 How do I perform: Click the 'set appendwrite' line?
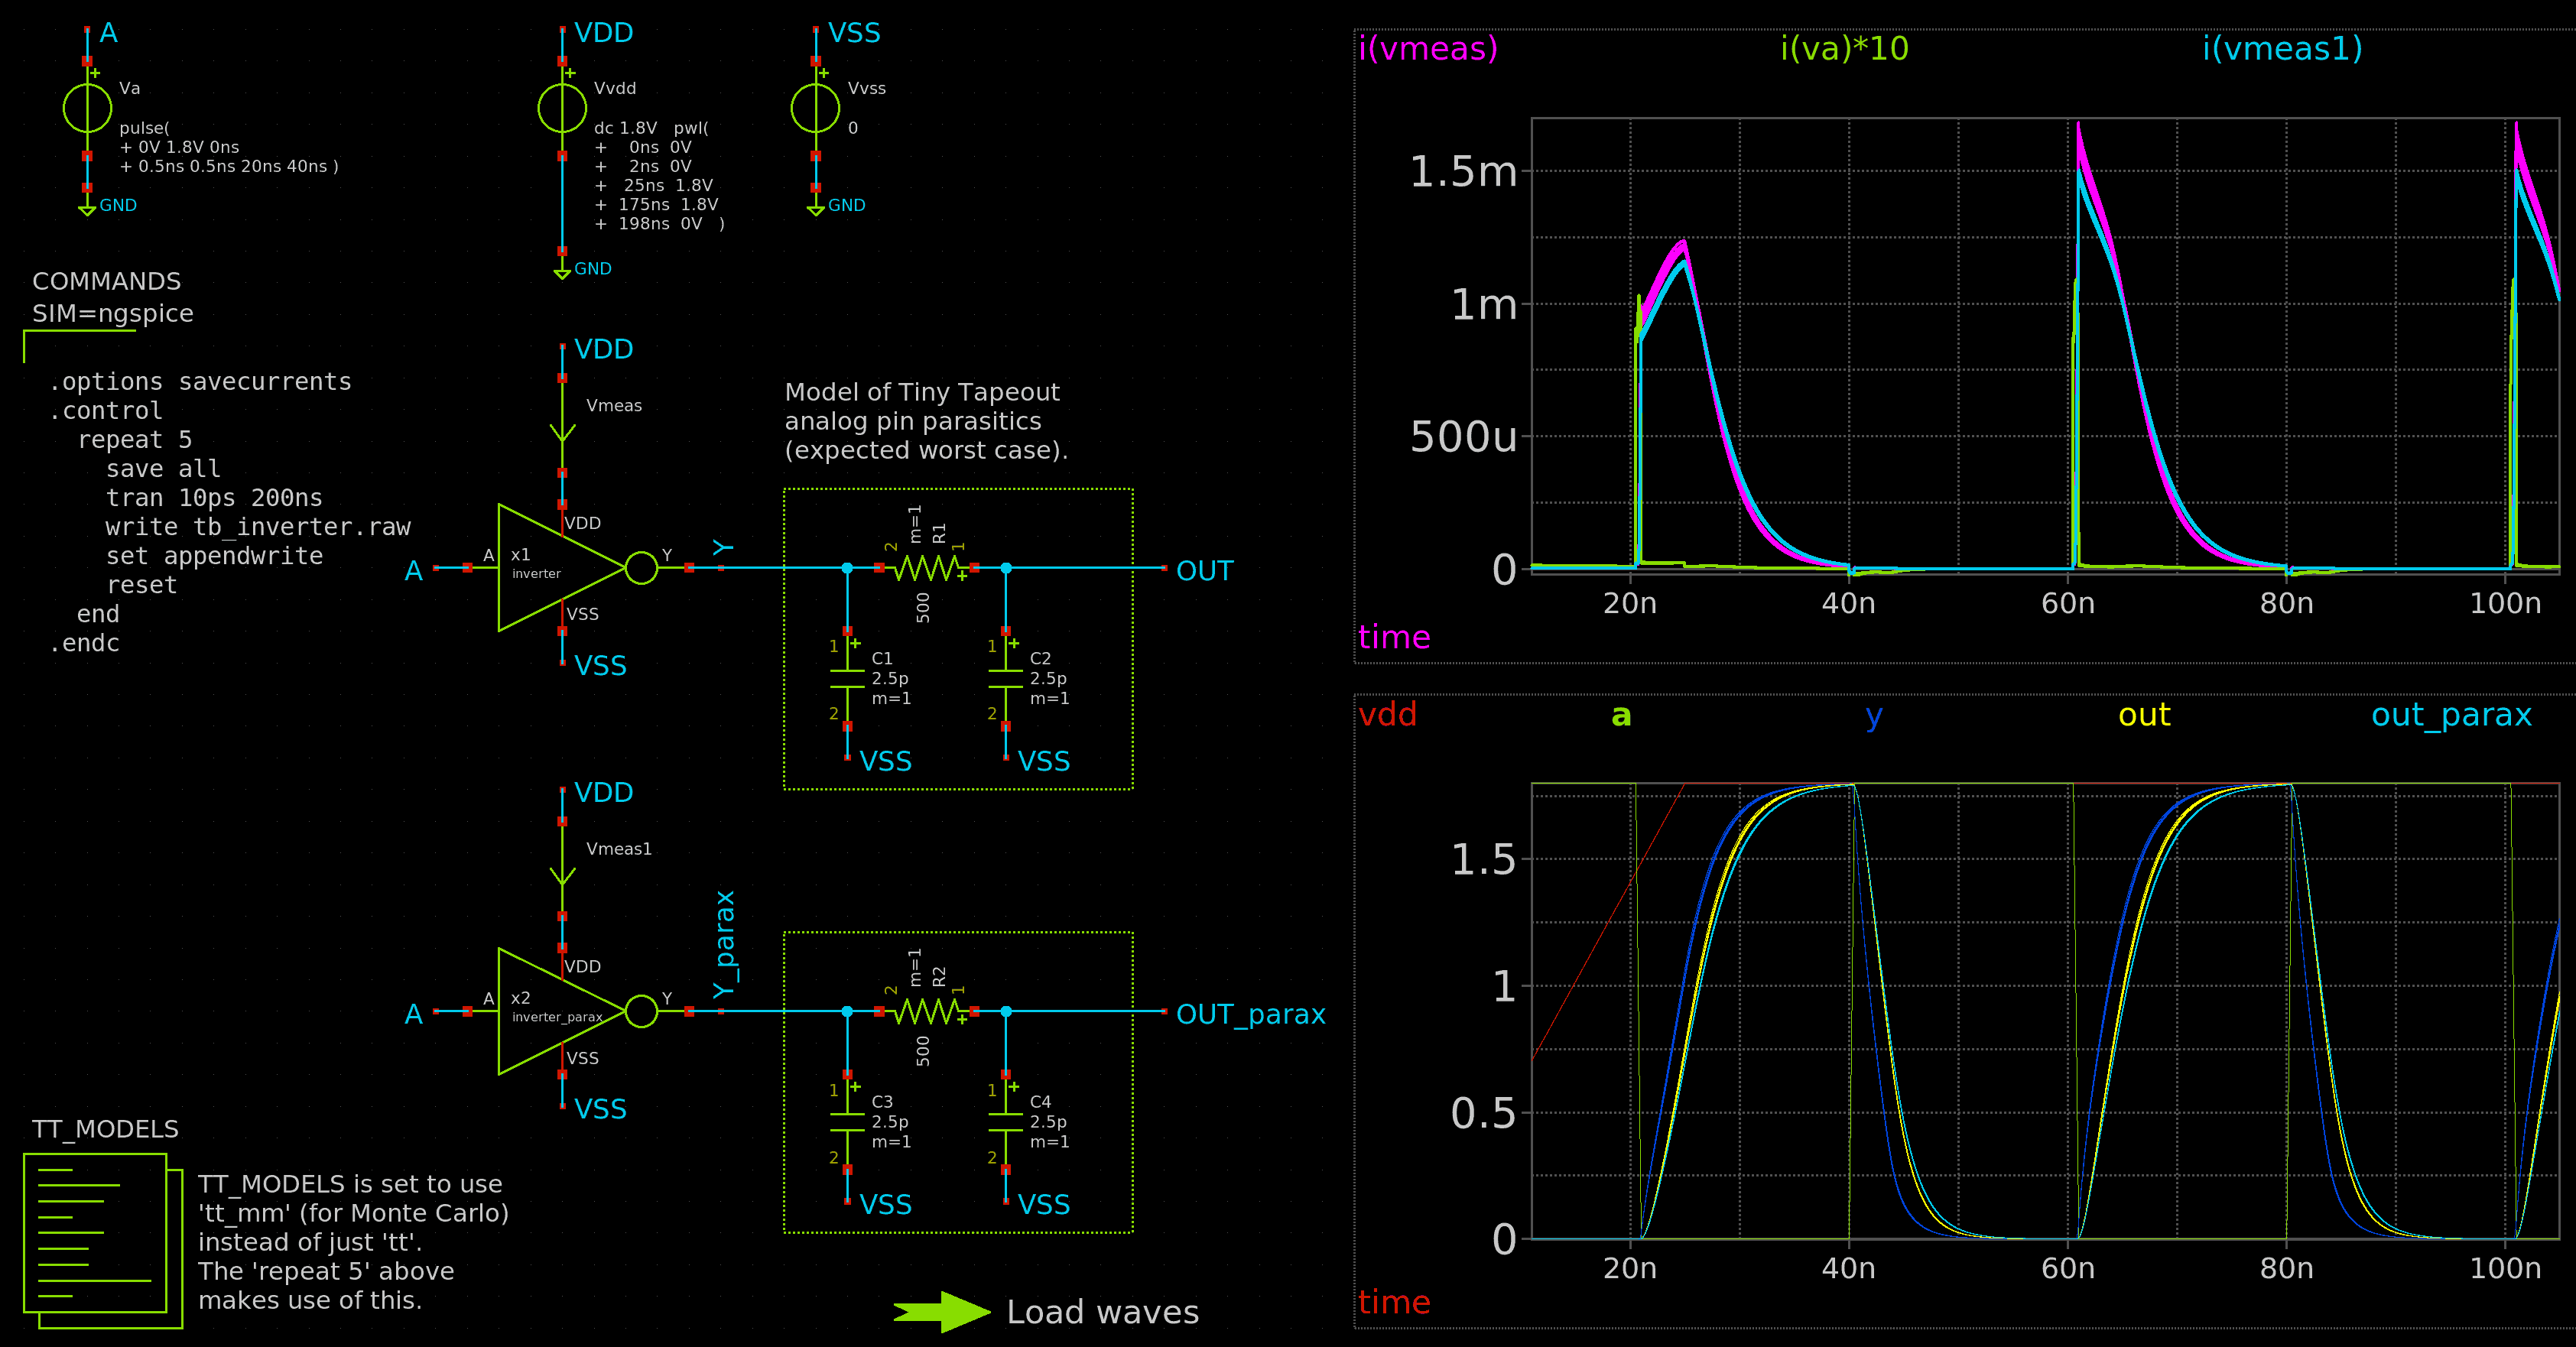pyautogui.click(x=214, y=556)
